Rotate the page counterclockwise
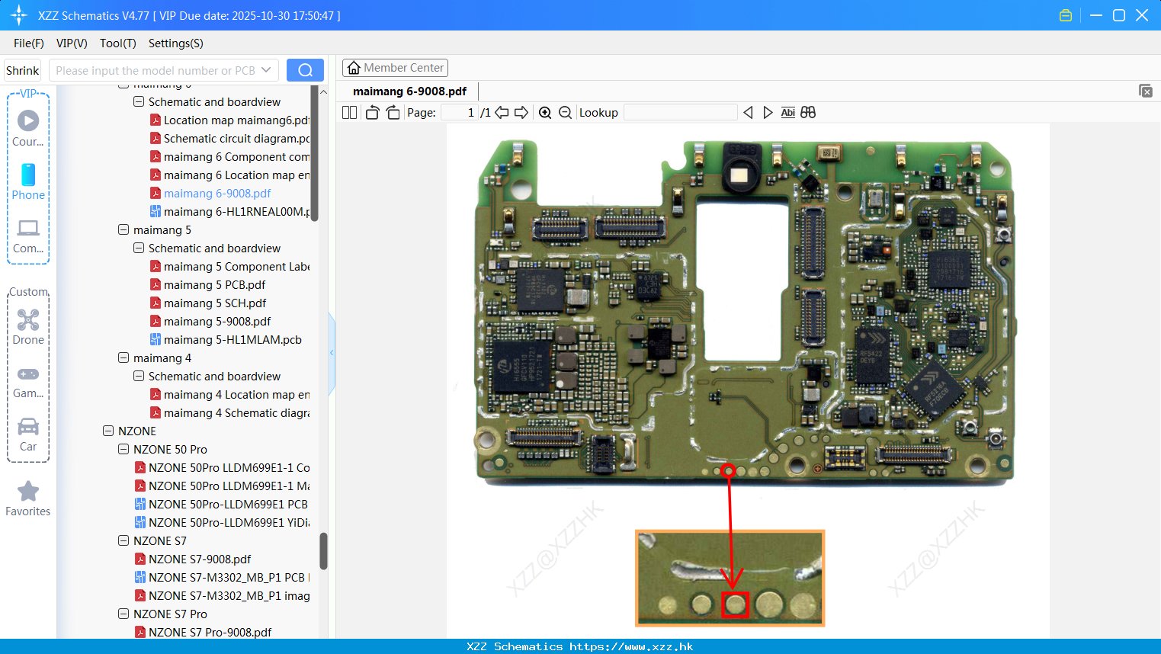Screen dimensions: 1161x654 click(372, 112)
